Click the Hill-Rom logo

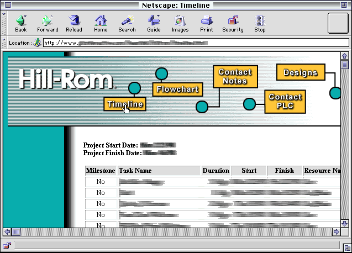(x=66, y=78)
